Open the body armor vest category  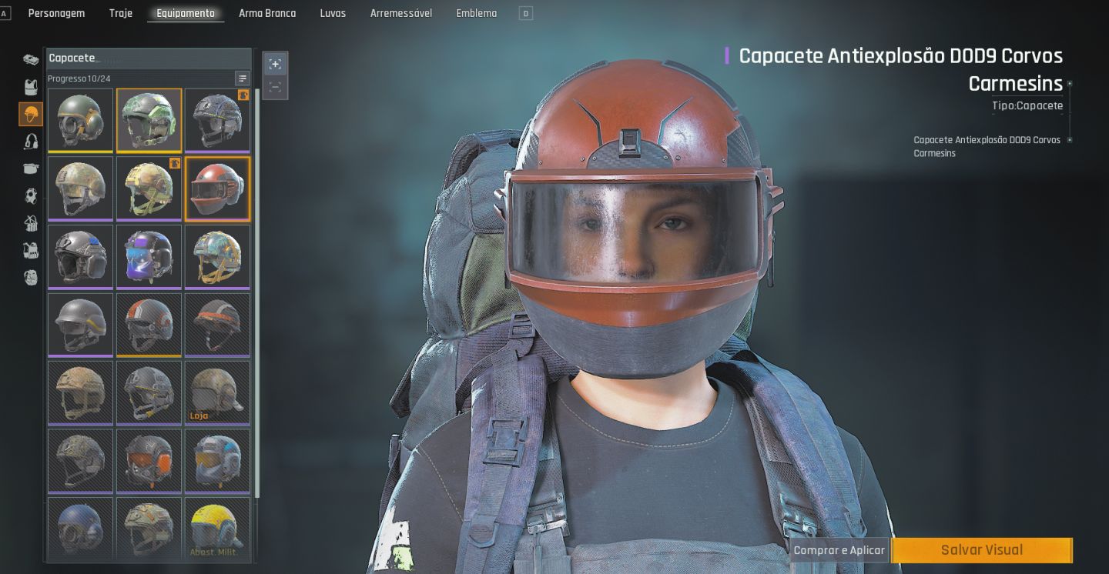pos(31,86)
